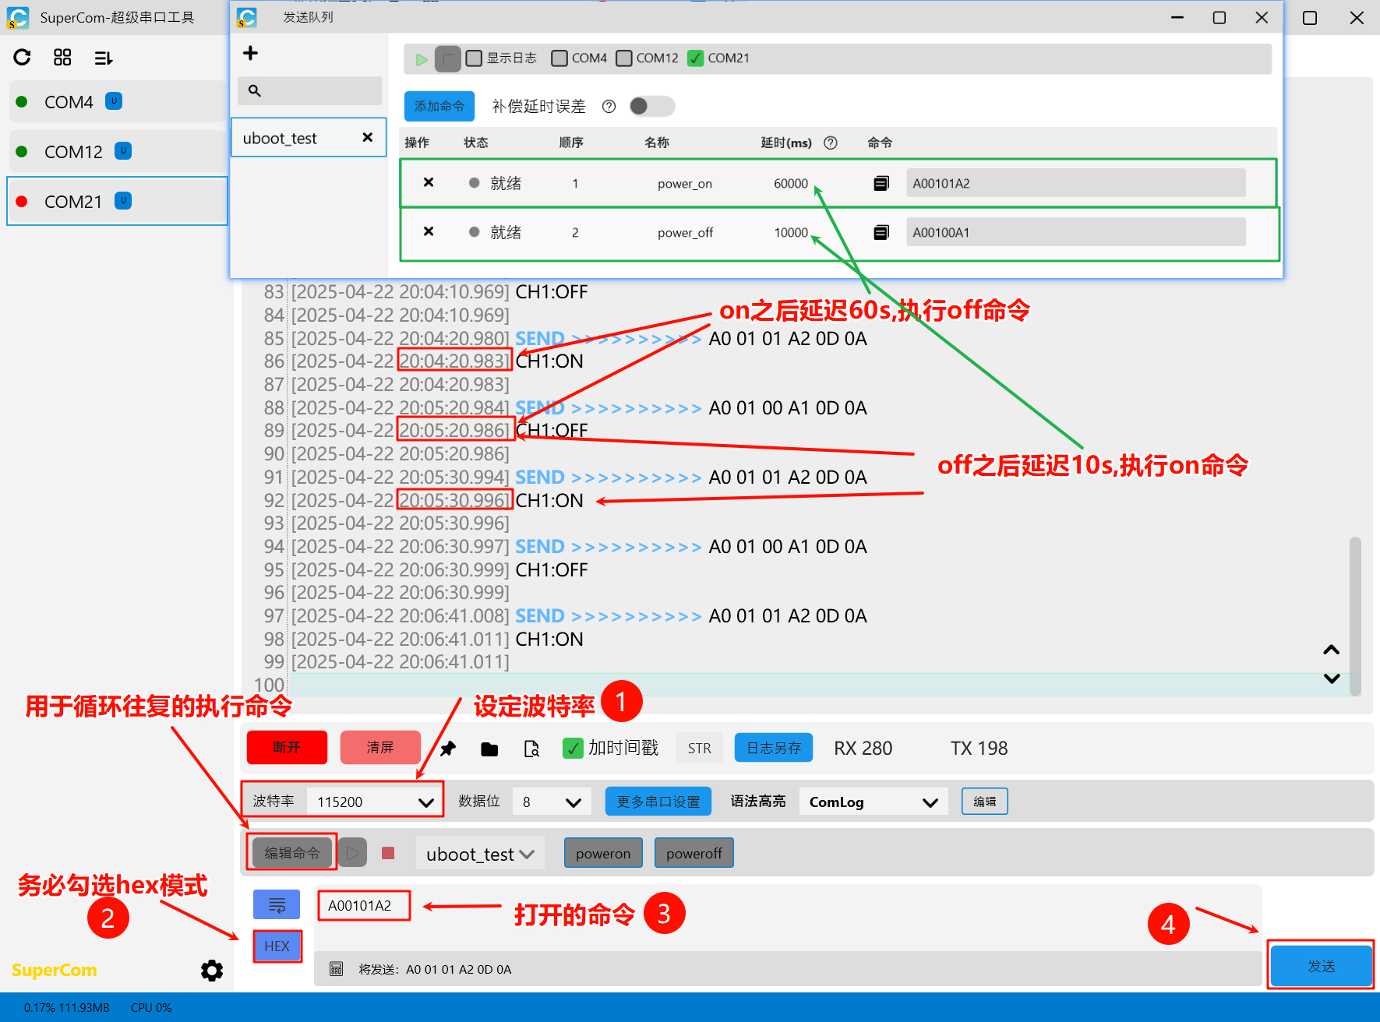
Task: Remove the uboot_test queue entry
Action: [368, 137]
